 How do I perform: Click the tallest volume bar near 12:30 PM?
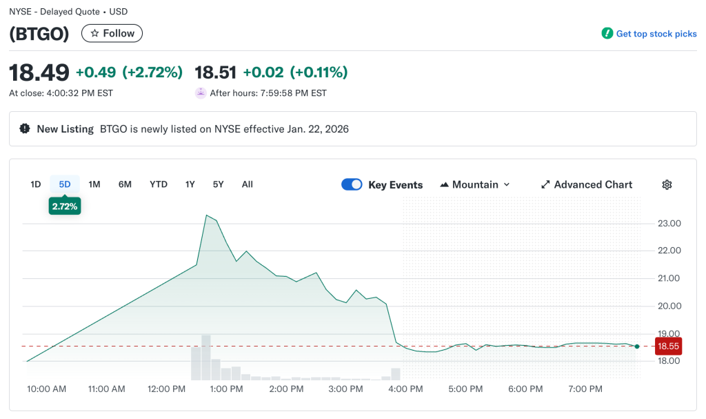tap(205, 357)
